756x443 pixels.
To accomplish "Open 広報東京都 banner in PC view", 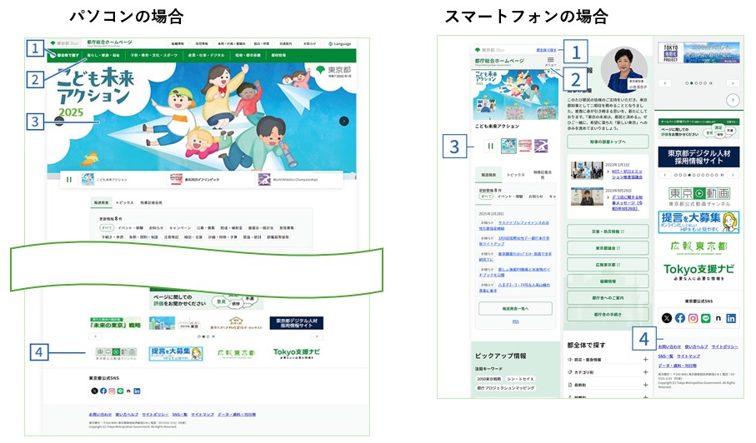I will (x=236, y=354).
